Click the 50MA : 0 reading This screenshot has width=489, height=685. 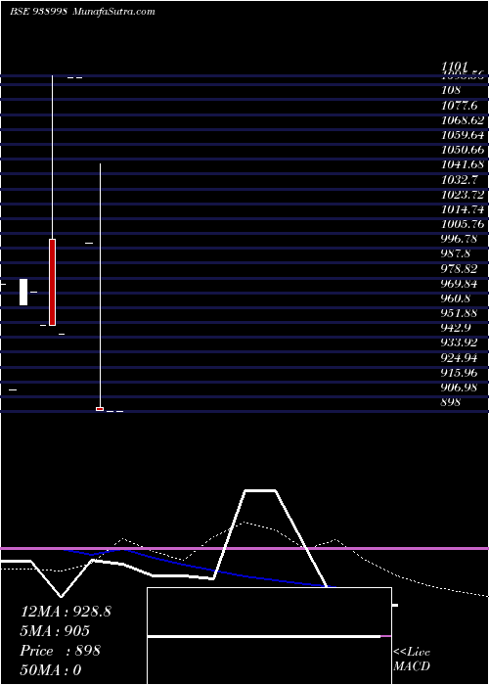(x=50, y=670)
